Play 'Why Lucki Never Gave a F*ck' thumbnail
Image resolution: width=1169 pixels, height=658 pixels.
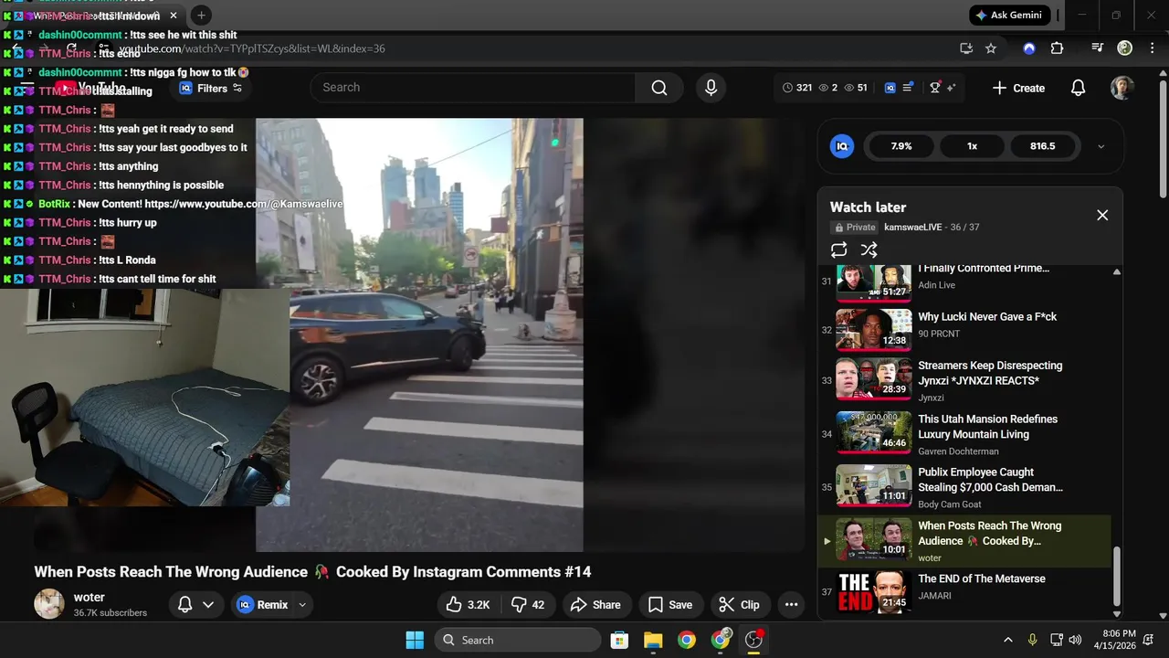(x=874, y=330)
